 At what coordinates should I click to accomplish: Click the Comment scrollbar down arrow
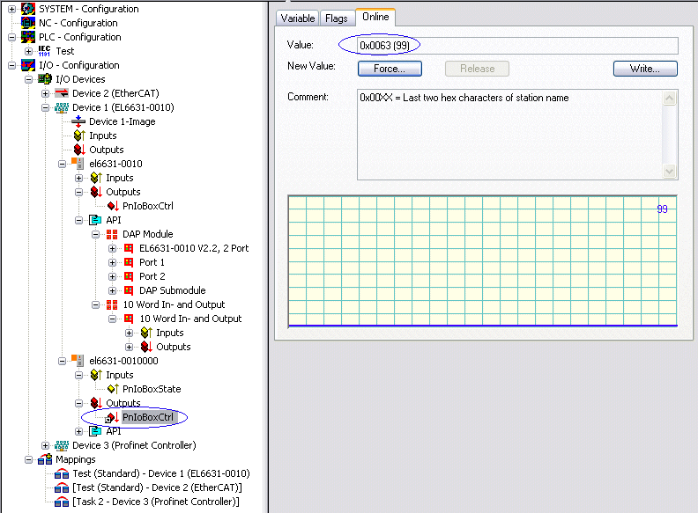point(670,171)
